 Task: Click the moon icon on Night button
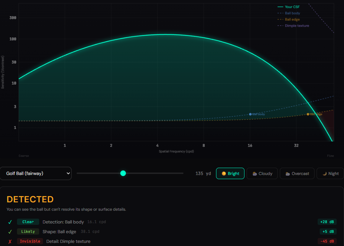coord(325,174)
